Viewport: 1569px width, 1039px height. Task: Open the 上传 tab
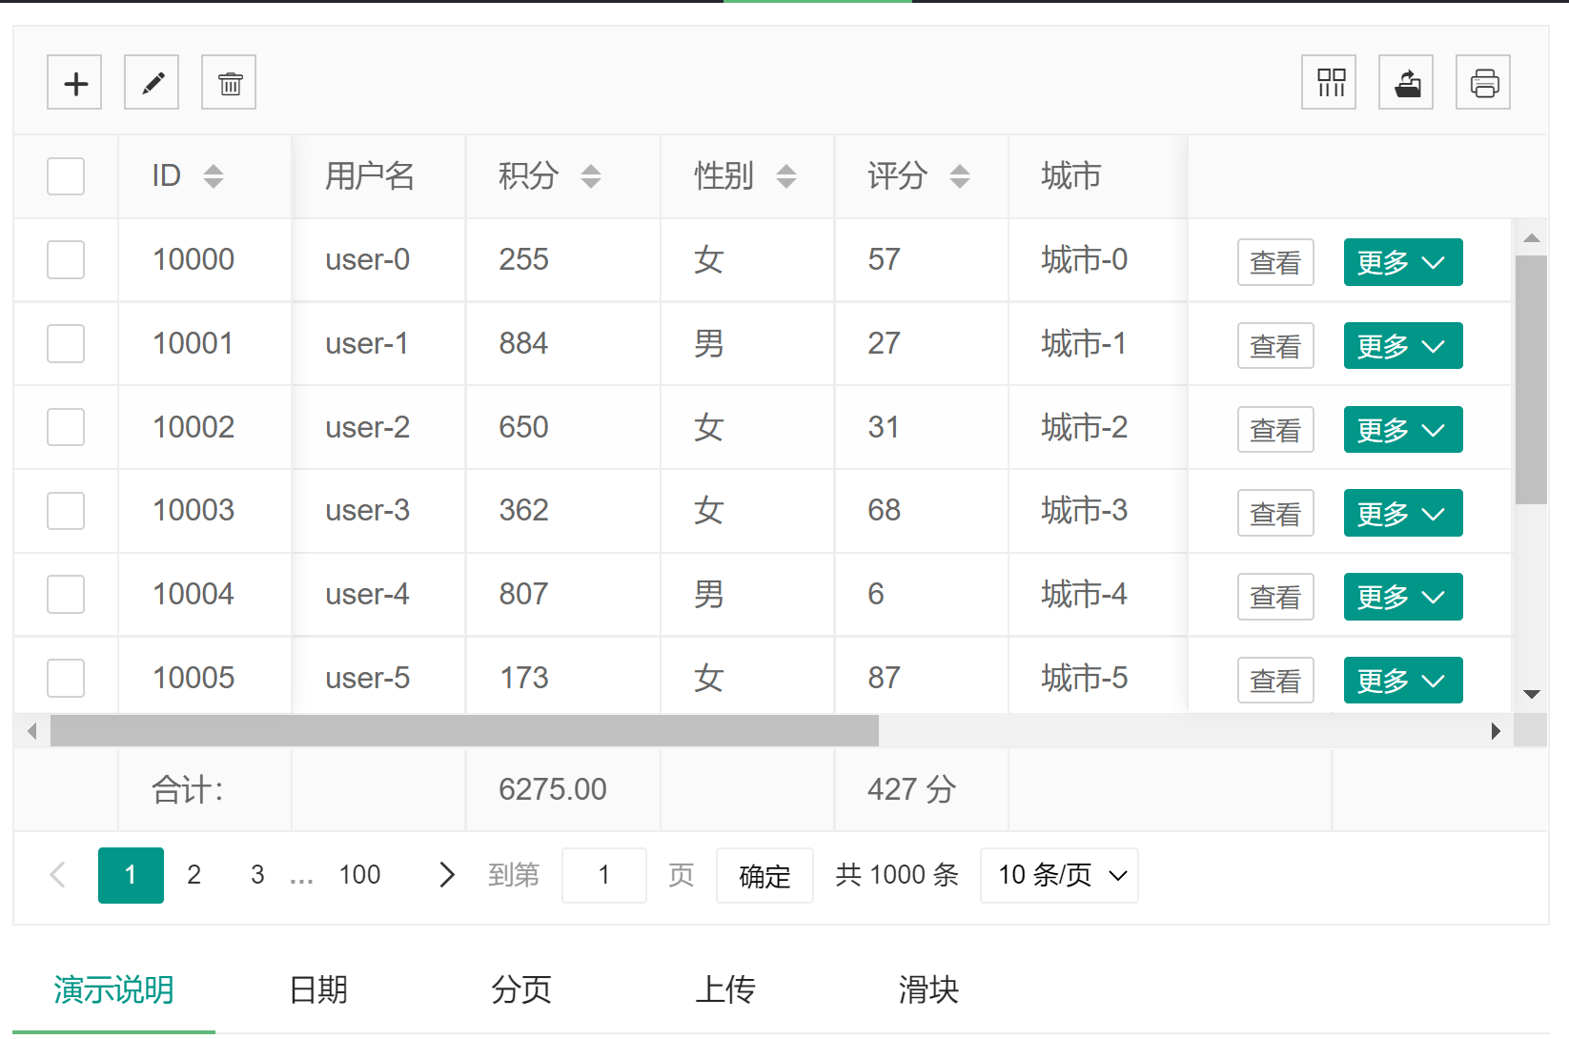[726, 990]
